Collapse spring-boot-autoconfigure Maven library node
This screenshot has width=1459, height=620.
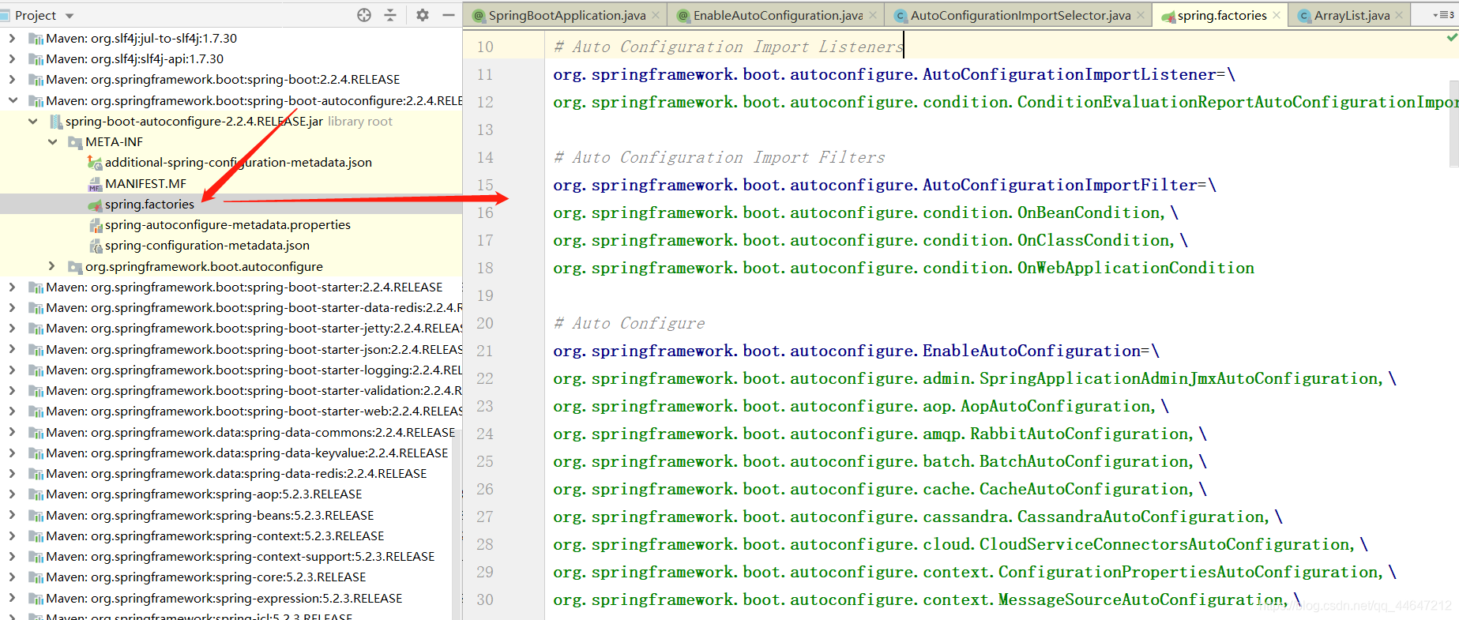[x=12, y=100]
